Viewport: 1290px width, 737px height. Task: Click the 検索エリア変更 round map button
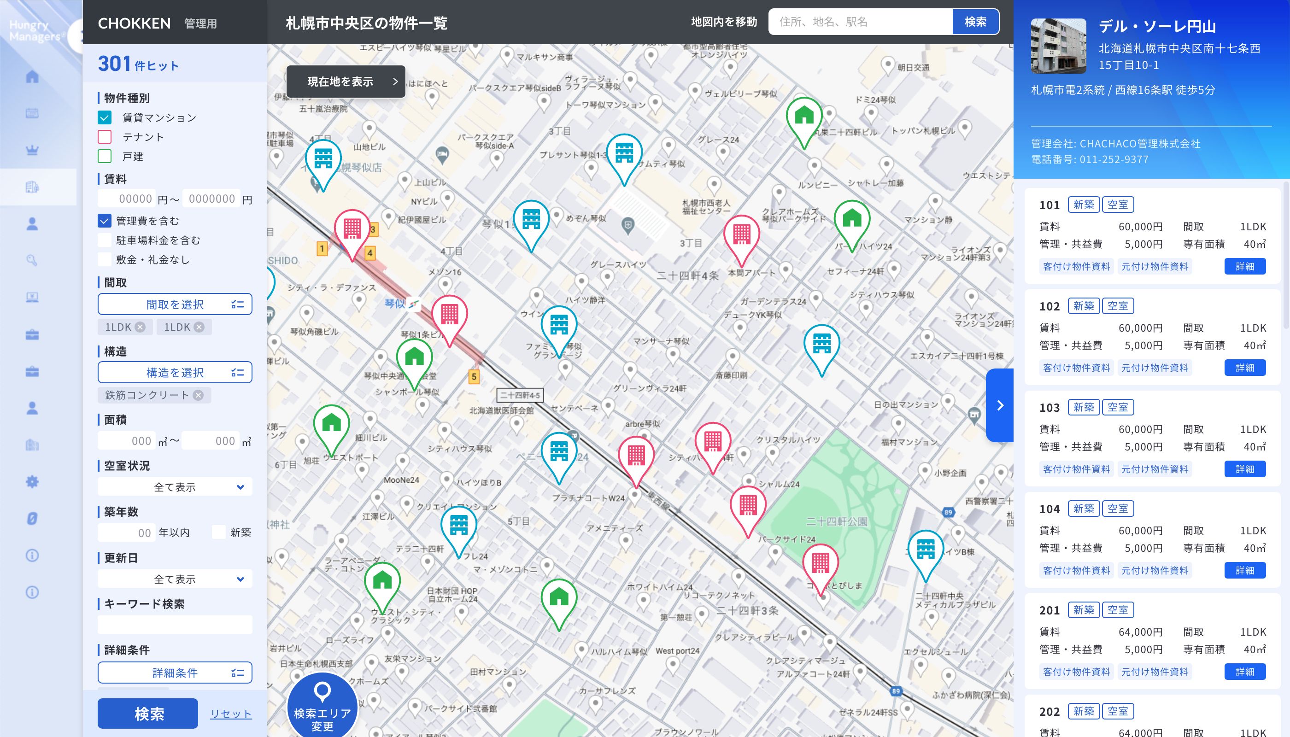[322, 707]
